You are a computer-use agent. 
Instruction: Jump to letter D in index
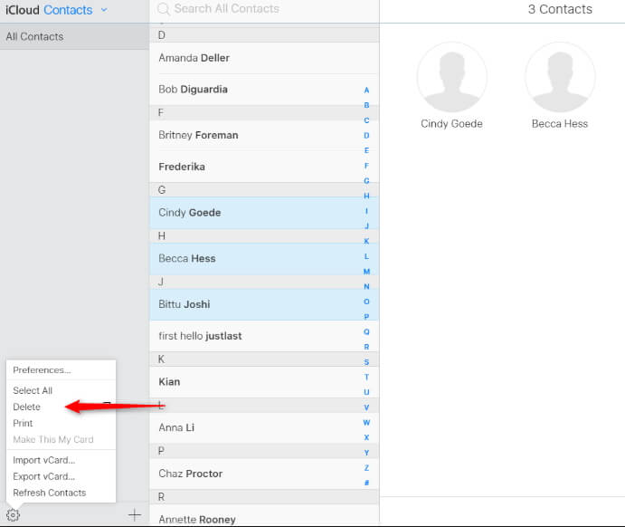click(366, 136)
